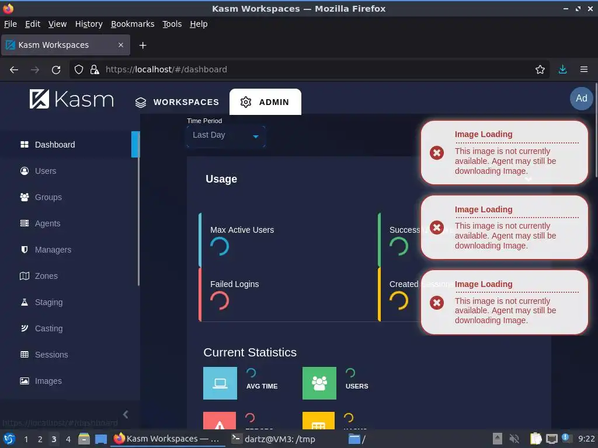Viewport: 598px width, 448px height.
Task: Click the yellow table statistics tile
Action: pos(318,421)
